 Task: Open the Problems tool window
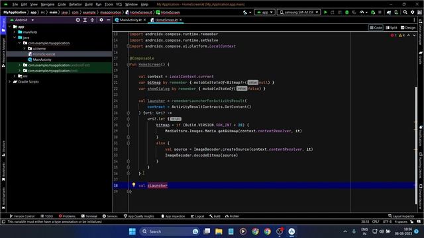click(x=67, y=216)
